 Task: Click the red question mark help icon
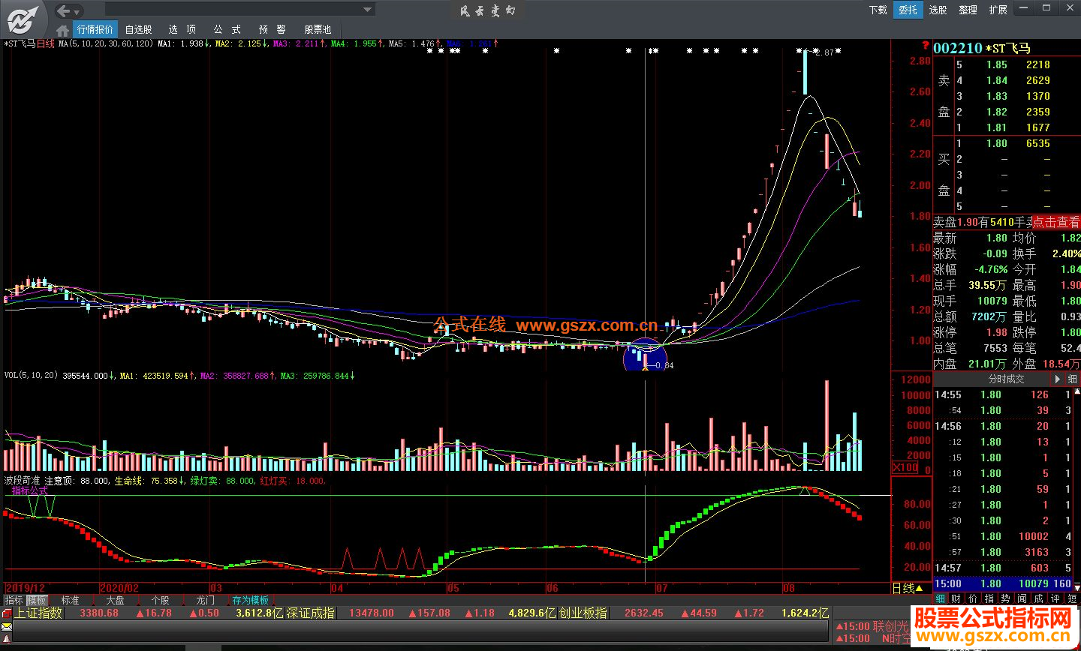point(926,46)
